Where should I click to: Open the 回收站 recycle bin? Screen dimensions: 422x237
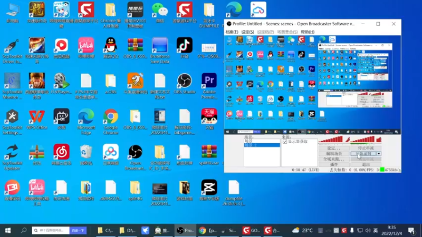click(86, 154)
